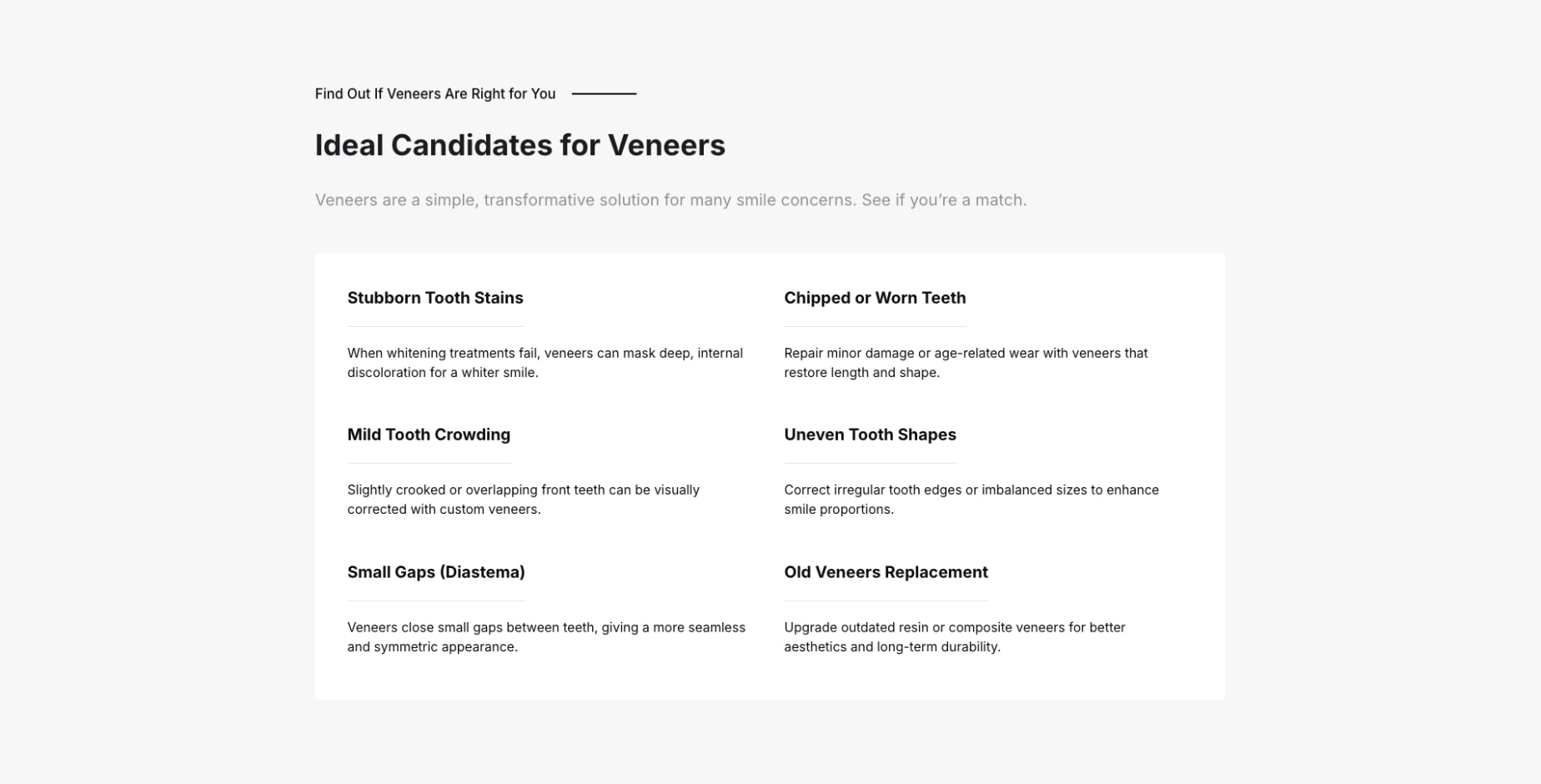Select the "Old Veneers Replacement" heading
Screen dimensions: 1541x784
[x=886, y=572]
